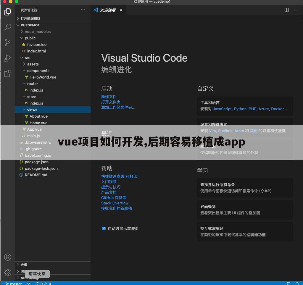Click the PHP language link

click(252, 109)
